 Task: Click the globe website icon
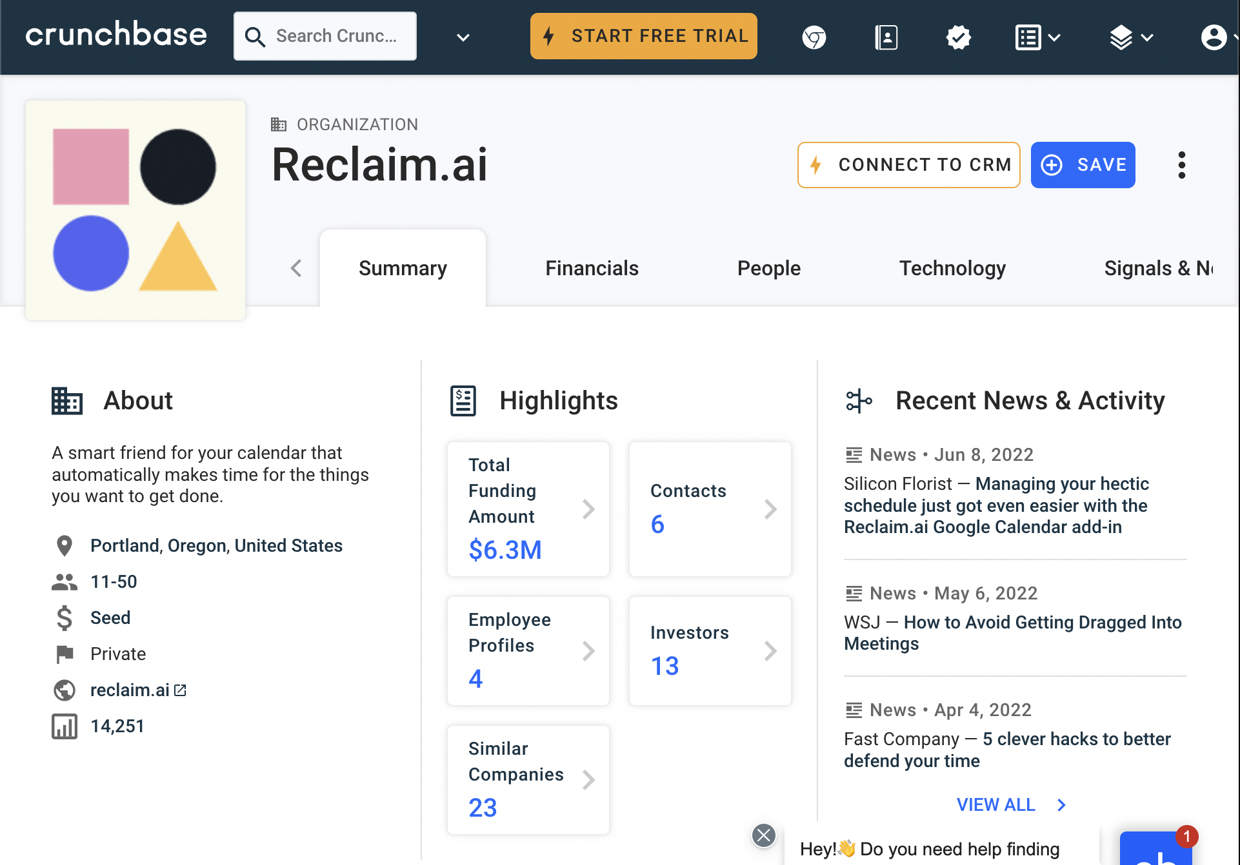(x=65, y=690)
